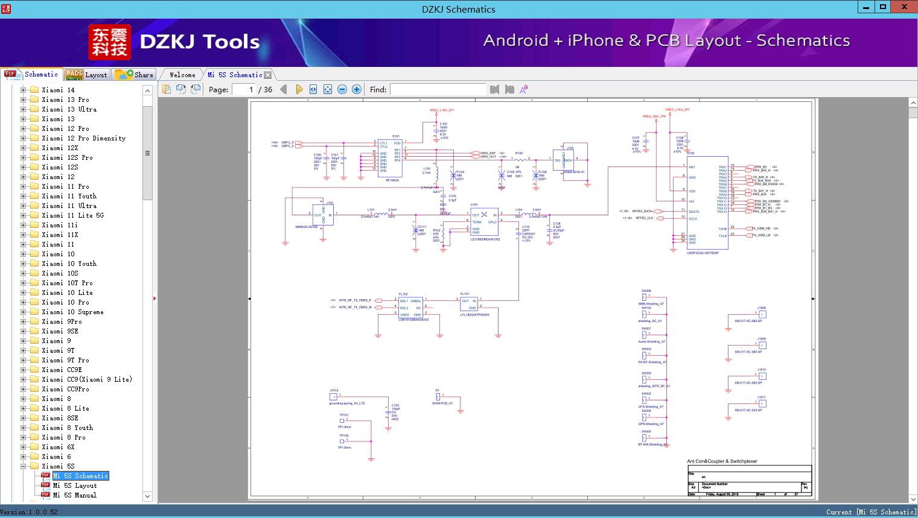The image size is (918, 518).
Task: Click the red sidebar collapse arrow
Action: 155,298
